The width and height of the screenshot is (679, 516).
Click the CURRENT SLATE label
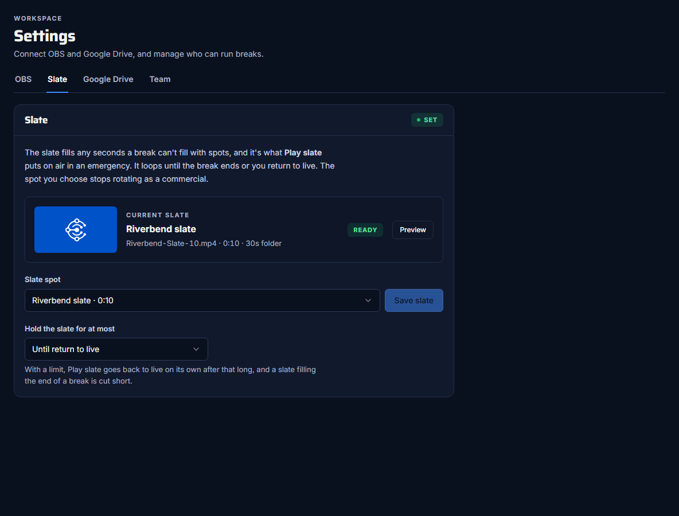(158, 215)
